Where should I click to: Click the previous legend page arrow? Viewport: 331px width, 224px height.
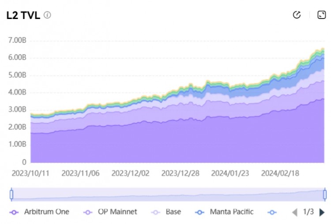click(294, 212)
